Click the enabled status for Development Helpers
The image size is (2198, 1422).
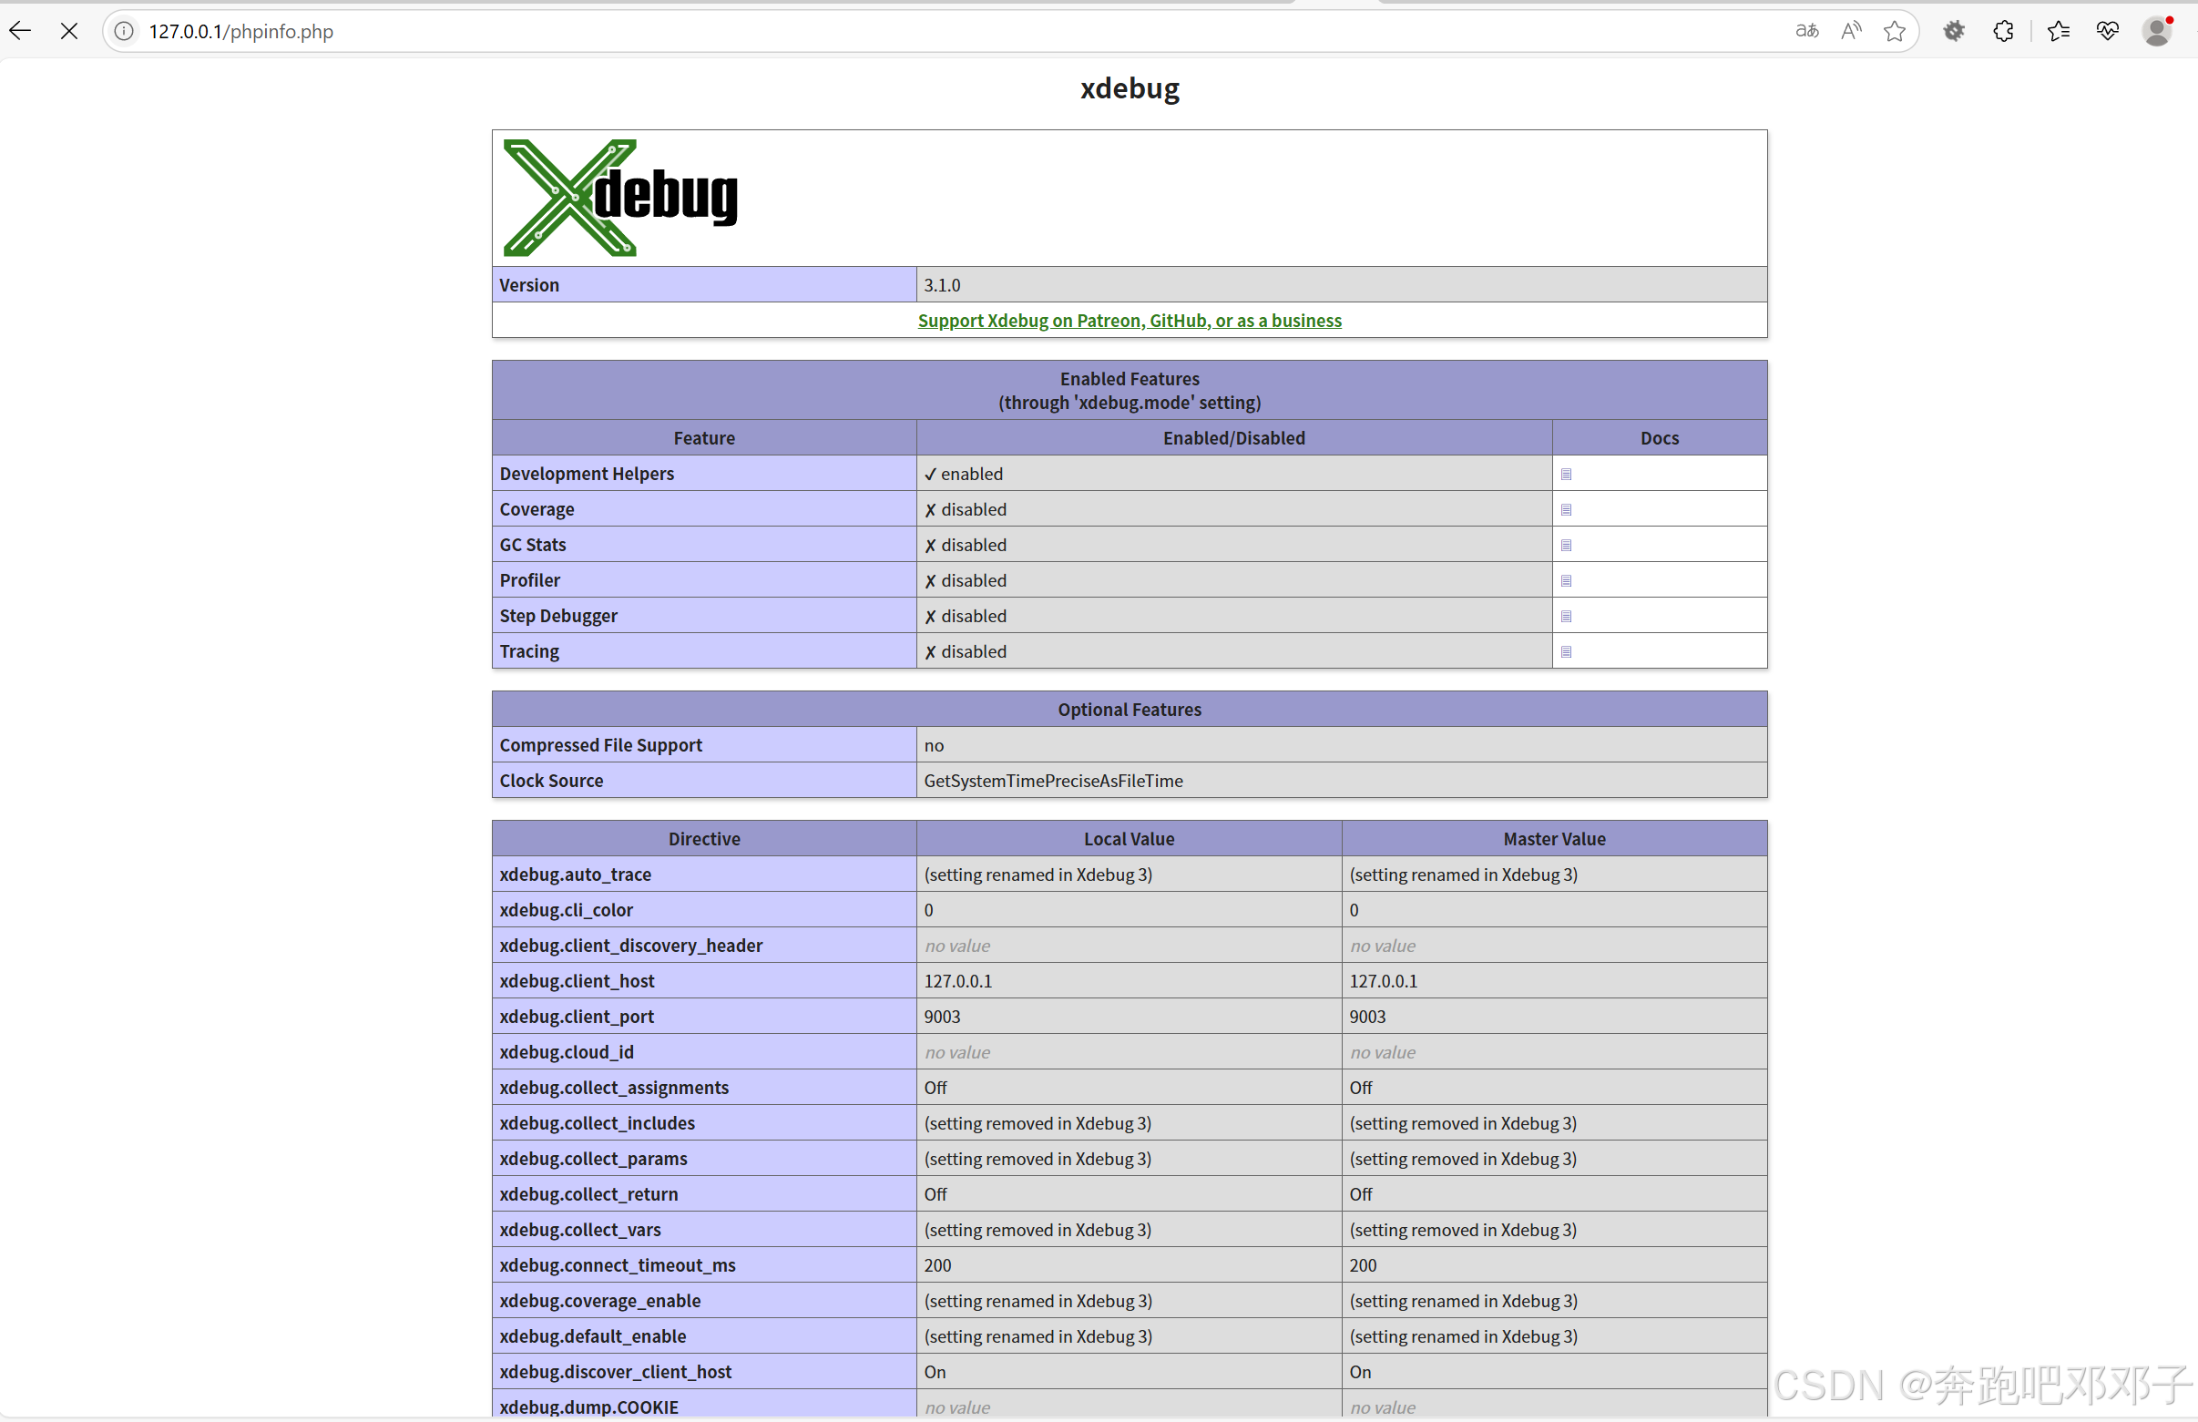pyautogui.click(x=964, y=474)
